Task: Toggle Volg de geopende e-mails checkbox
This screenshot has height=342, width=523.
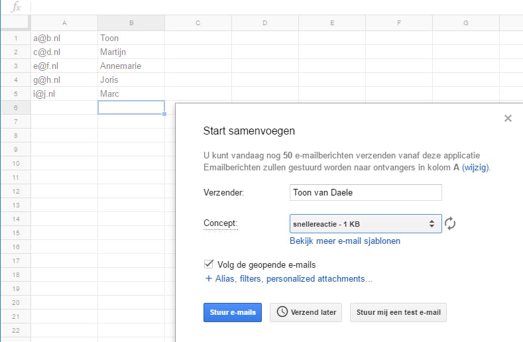Action: tap(209, 264)
